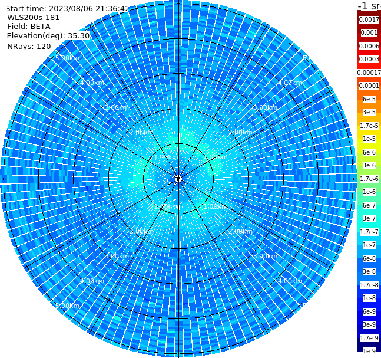
Task: Click the upper-left 1.00km range label
Action: tap(167, 157)
